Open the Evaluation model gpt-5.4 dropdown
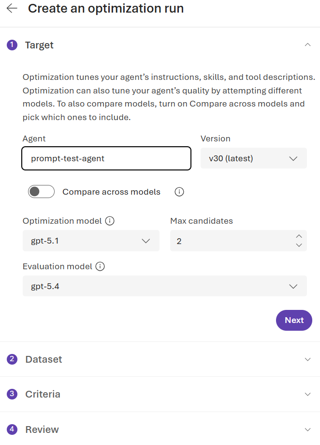The width and height of the screenshot is (320, 445). click(165, 286)
